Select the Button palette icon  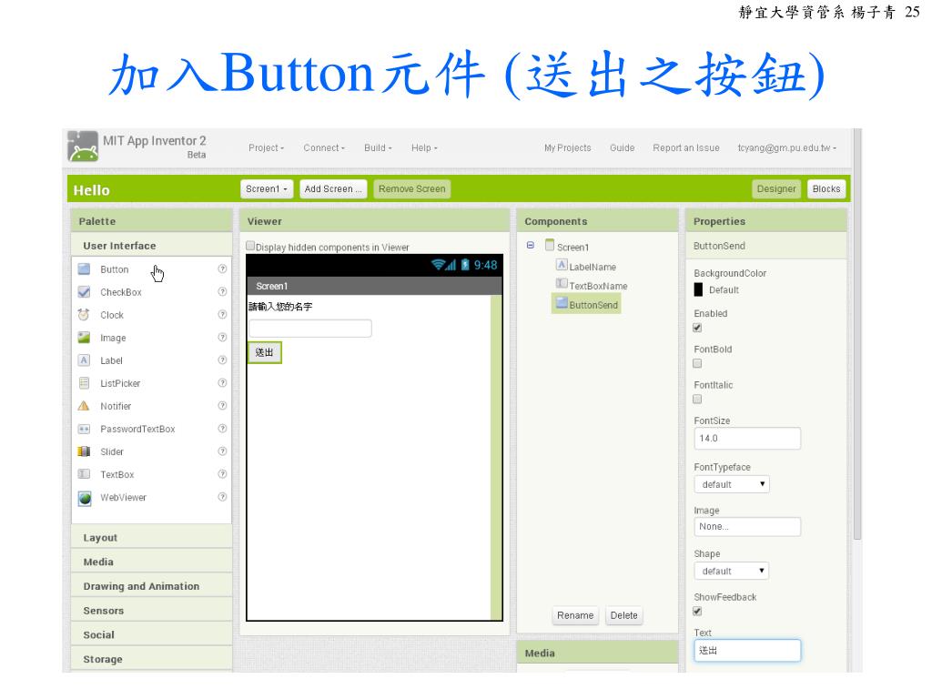click(x=85, y=269)
